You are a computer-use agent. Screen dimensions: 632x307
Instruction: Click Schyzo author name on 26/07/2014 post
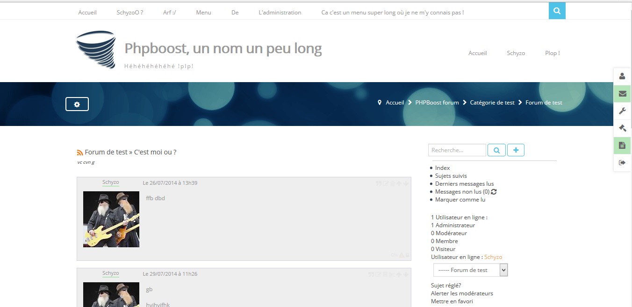coord(111,182)
